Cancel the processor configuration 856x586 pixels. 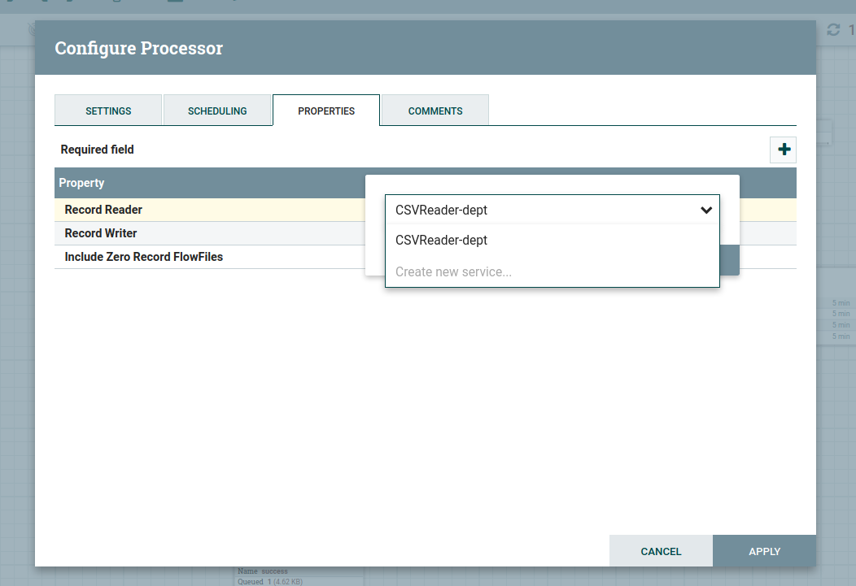pyautogui.click(x=661, y=551)
